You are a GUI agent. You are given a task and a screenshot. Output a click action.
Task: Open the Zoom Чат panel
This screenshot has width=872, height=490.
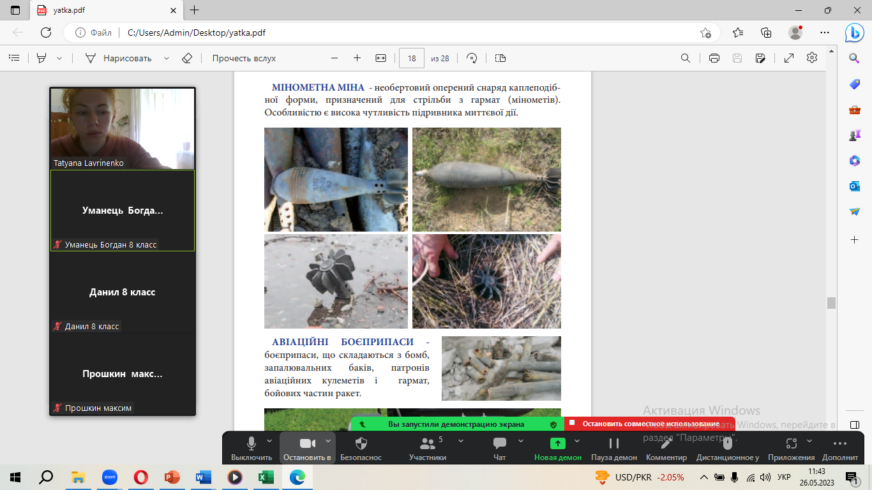500,448
